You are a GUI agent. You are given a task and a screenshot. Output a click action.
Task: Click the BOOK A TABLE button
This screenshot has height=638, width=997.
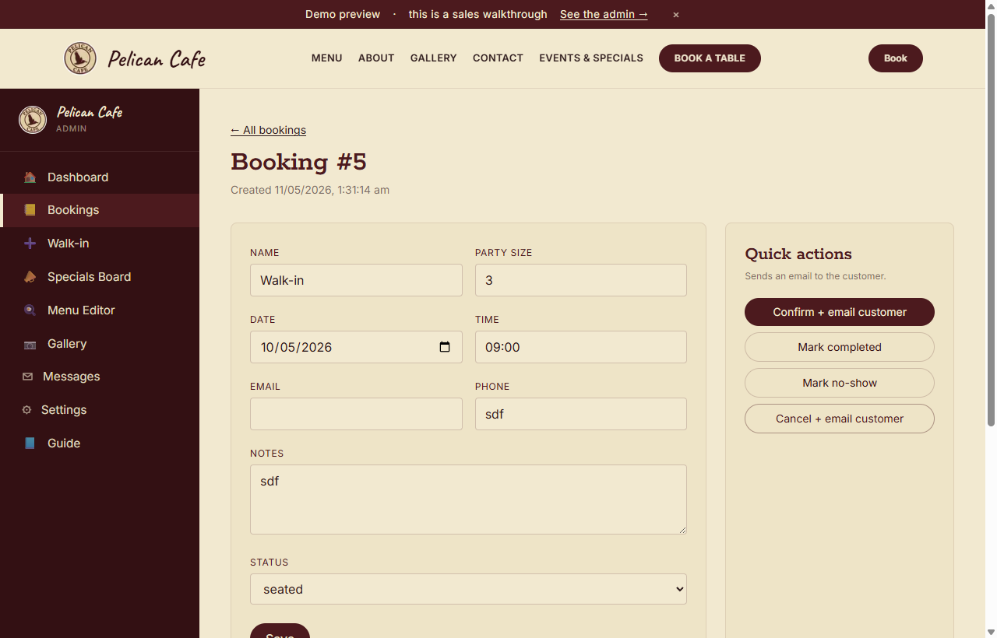(710, 58)
